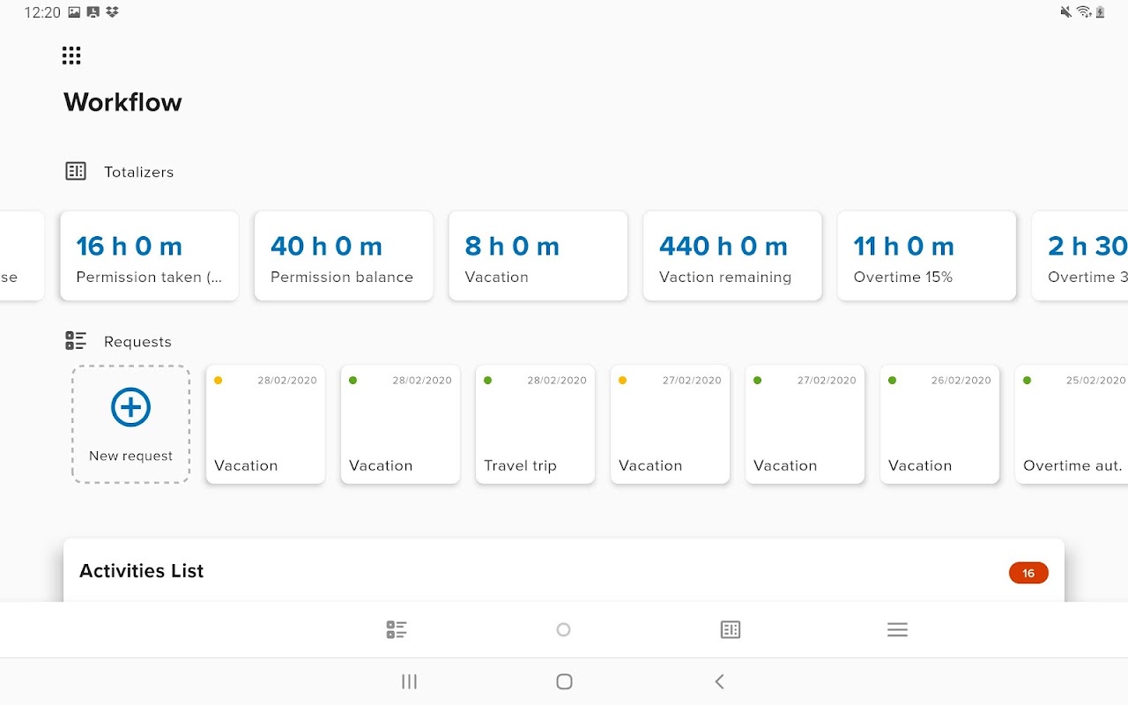The image size is (1128, 705).
Task: Click the Requests section icon
Action: tap(76, 341)
